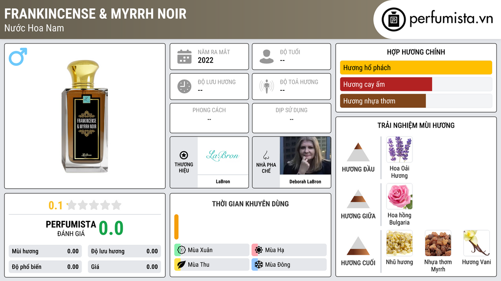Select the Mùa Hạ season box
The image size is (501, 281).
[289, 250]
